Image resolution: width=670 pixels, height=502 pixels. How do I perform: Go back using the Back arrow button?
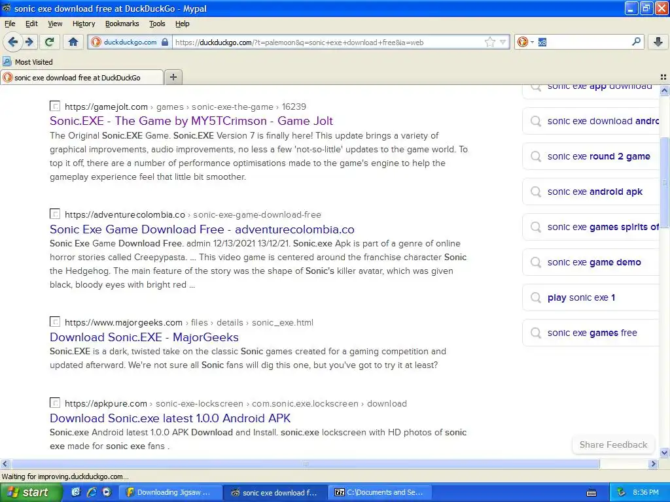tap(12, 42)
